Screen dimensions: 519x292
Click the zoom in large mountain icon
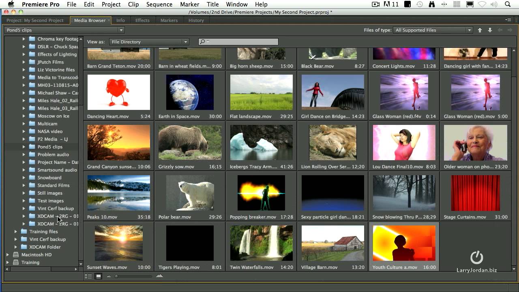click(x=159, y=276)
